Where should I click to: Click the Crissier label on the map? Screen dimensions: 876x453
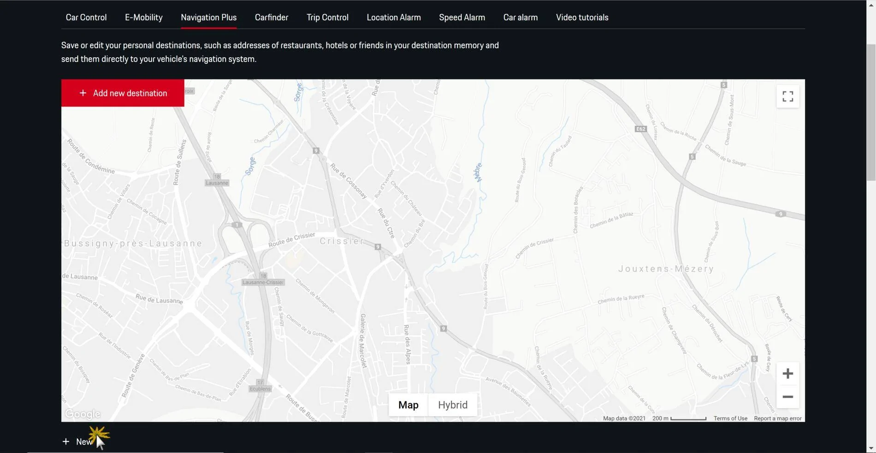click(x=342, y=241)
